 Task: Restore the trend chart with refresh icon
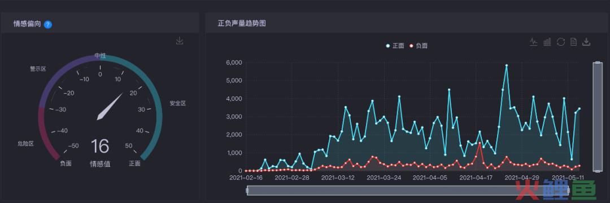click(x=560, y=42)
